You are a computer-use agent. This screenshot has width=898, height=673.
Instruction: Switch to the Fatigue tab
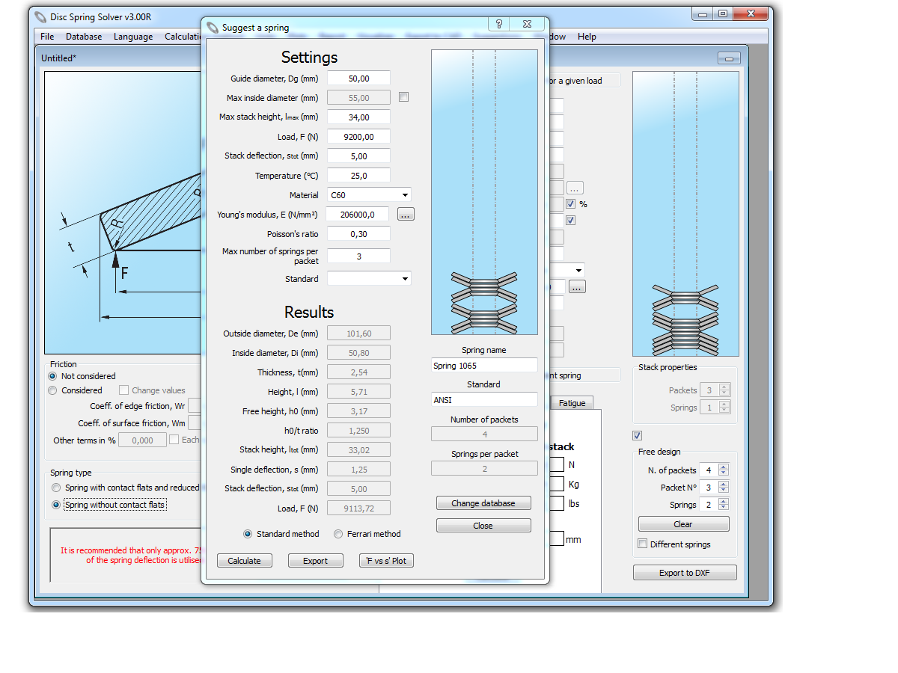(572, 403)
